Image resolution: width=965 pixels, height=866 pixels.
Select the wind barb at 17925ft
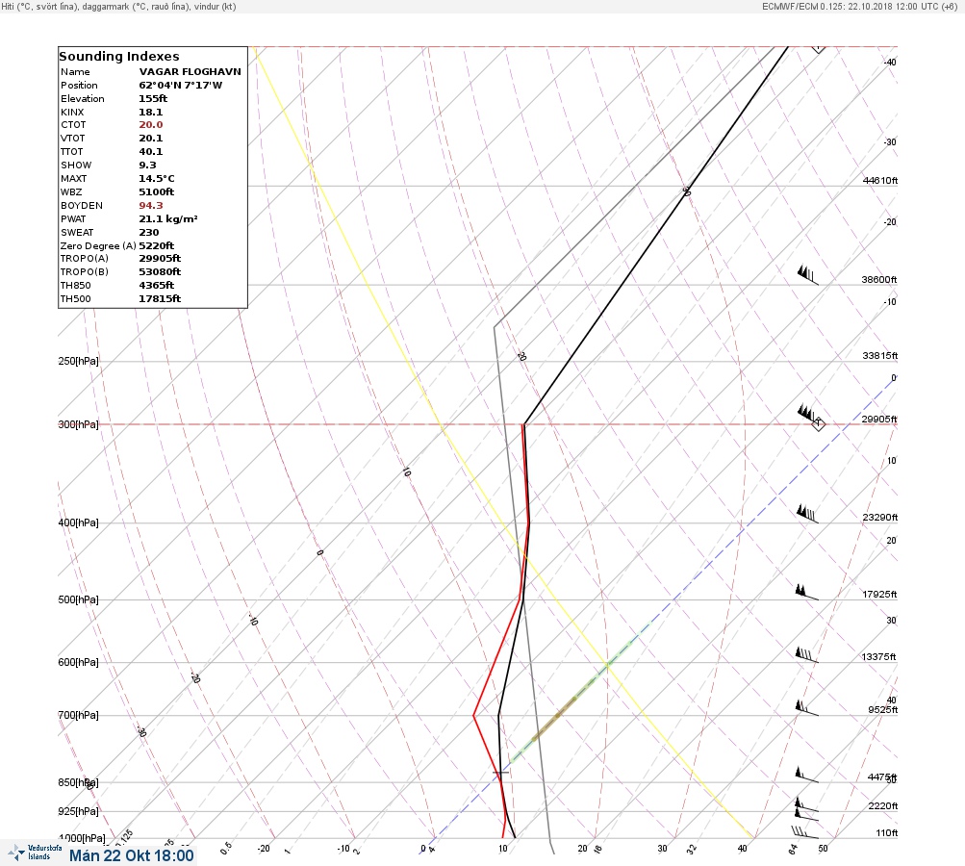806,592
